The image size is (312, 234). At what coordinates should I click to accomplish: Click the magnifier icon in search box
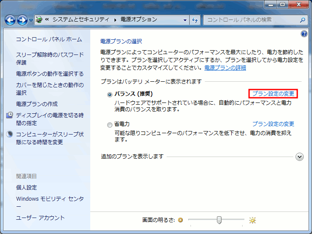pyautogui.click(x=302, y=20)
